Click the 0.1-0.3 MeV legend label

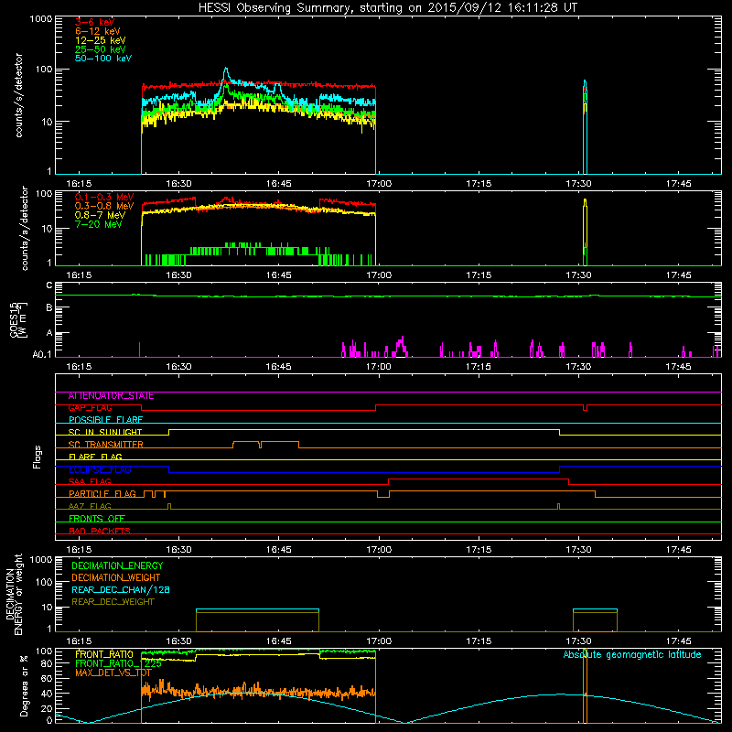[104, 197]
